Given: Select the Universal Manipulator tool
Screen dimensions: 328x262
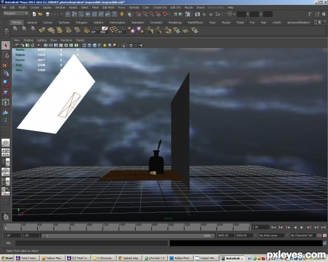Looking at the screenshot, I should (5, 102).
